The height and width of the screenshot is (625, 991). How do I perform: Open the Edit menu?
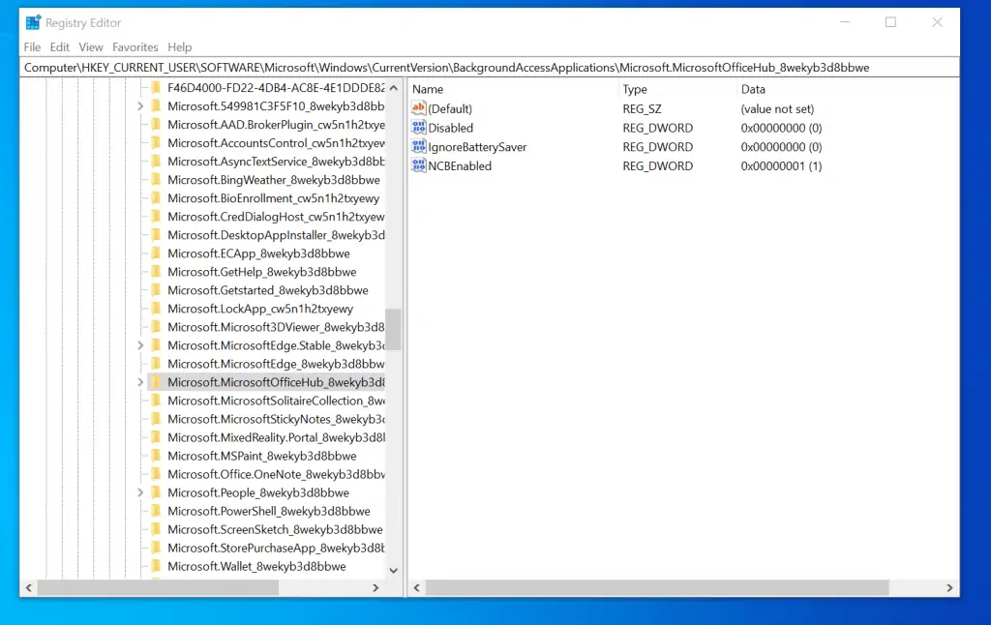pyautogui.click(x=59, y=46)
